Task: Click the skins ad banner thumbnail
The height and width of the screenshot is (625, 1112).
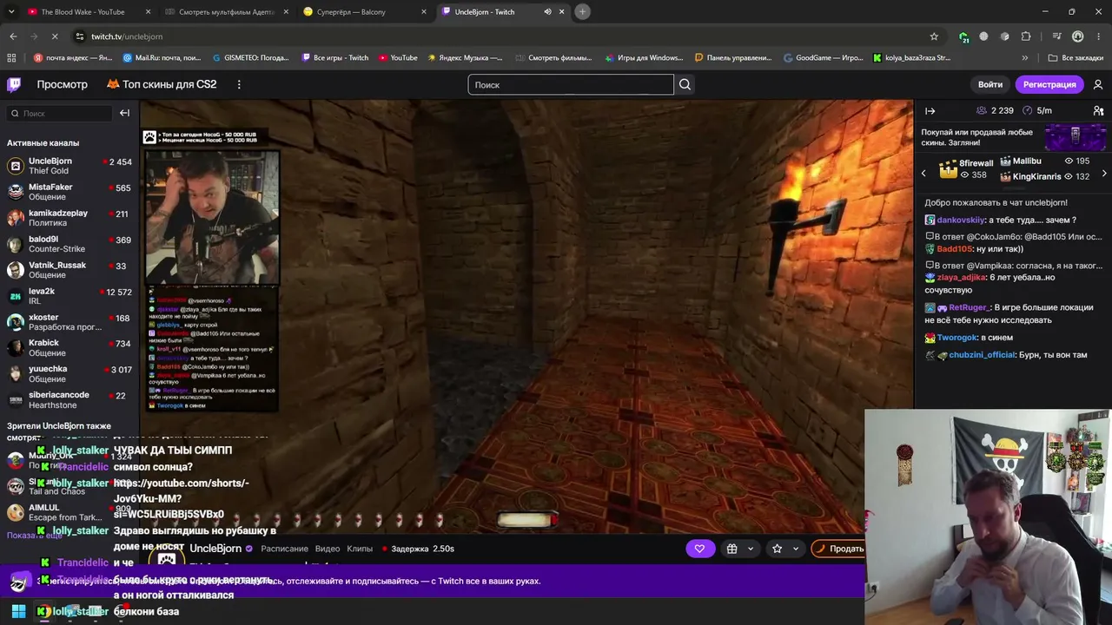Action: click(1076, 138)
